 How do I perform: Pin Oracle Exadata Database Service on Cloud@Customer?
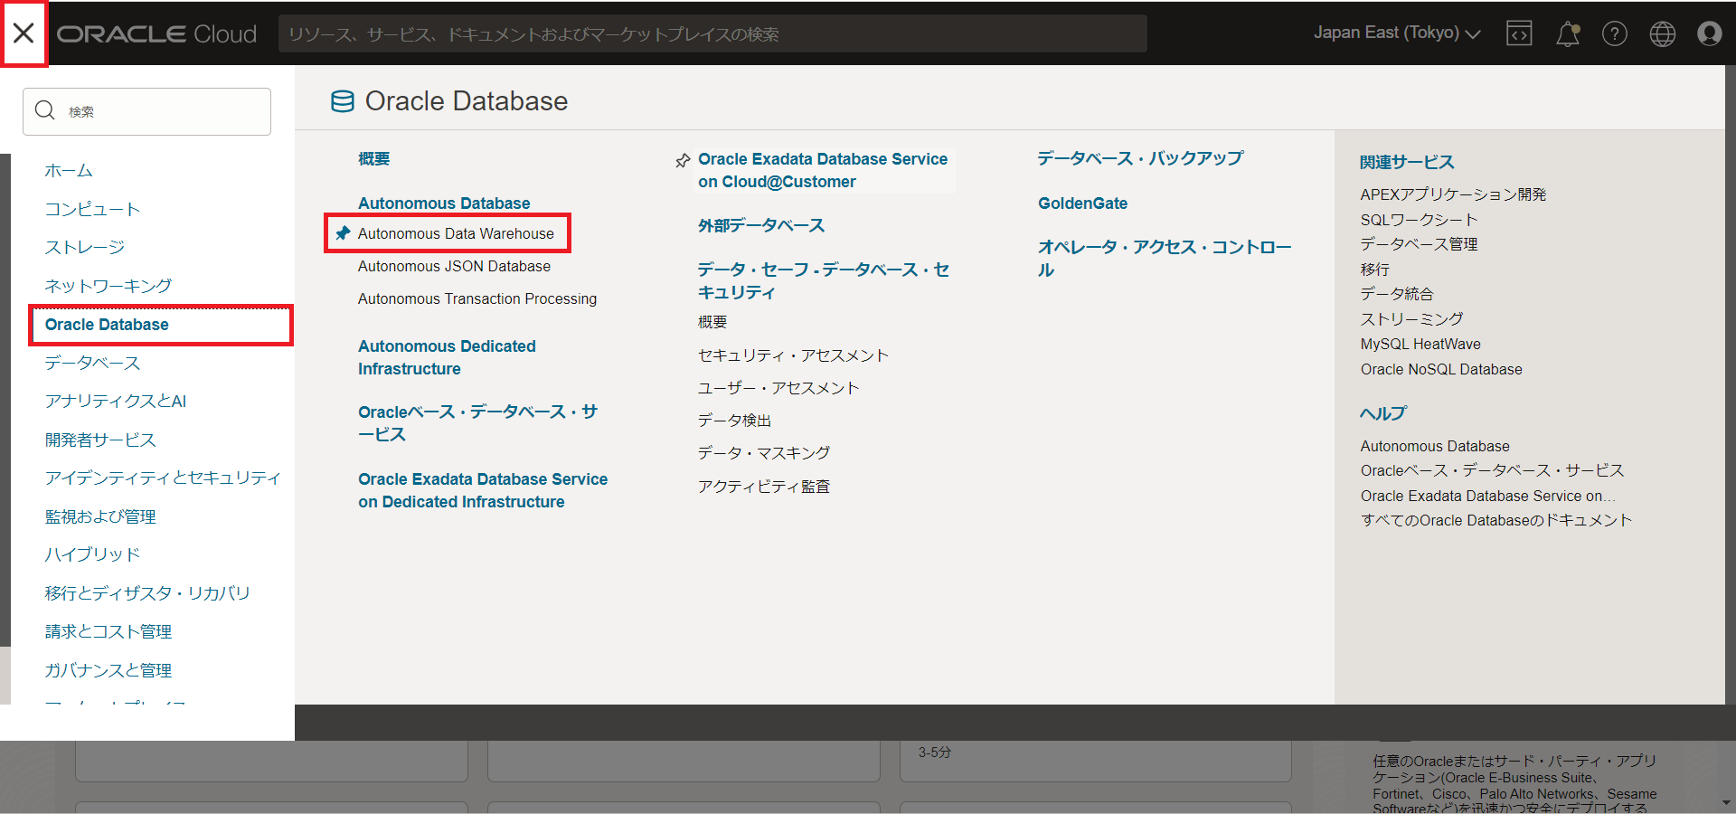point(683,160)
